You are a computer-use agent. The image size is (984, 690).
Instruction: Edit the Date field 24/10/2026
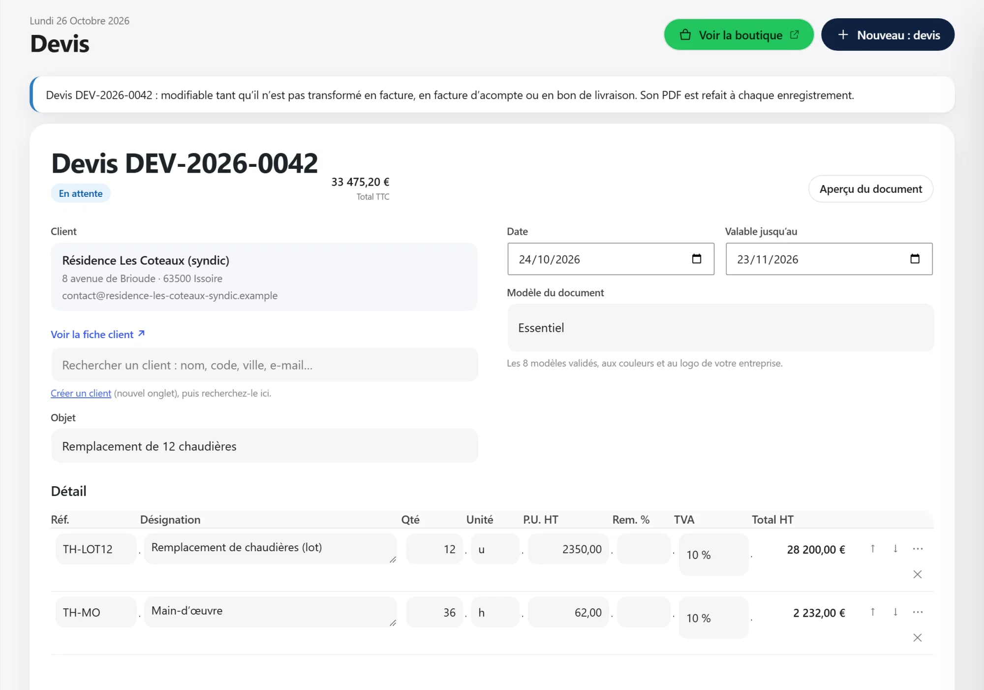point(611,259)
